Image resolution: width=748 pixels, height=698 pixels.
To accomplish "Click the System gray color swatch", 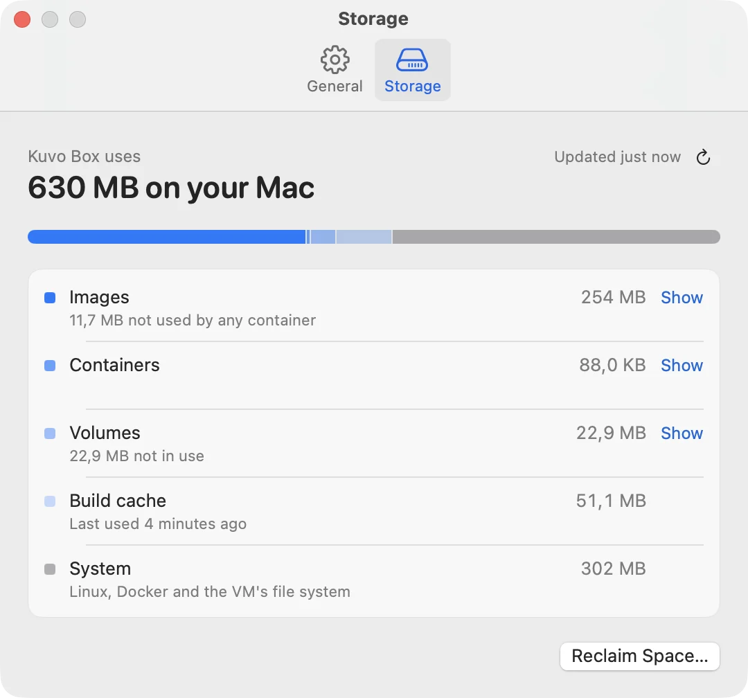I will tap(50, 569).
